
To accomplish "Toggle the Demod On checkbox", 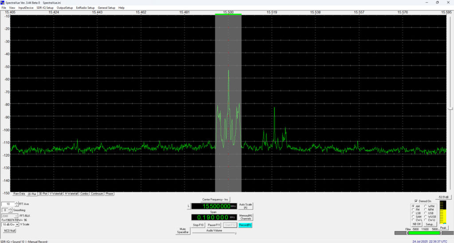I will pyautogui.click(x=416, y=201).
